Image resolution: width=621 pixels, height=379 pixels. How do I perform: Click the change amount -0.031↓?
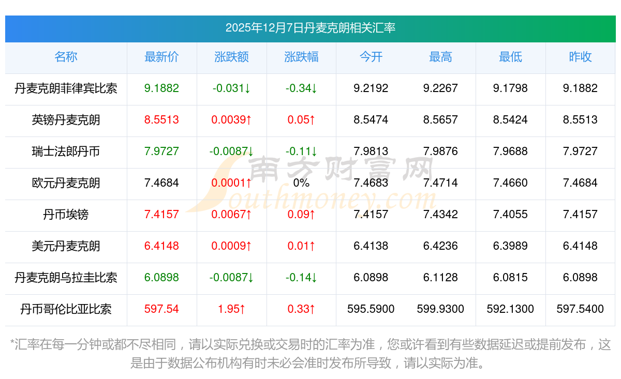click(231, 88)
